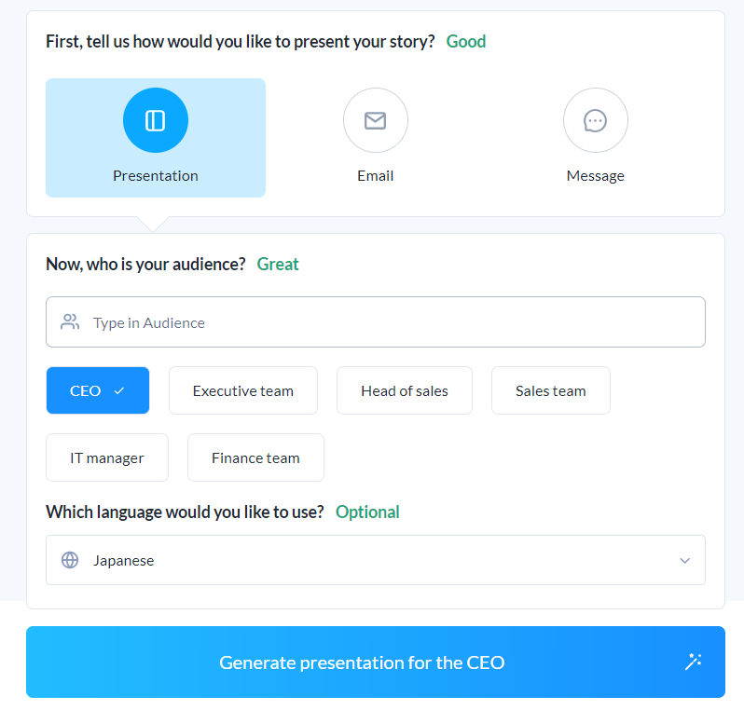Select the Finance team audience chip
Viewport: 744px width, 710px height.
[255, 457]
